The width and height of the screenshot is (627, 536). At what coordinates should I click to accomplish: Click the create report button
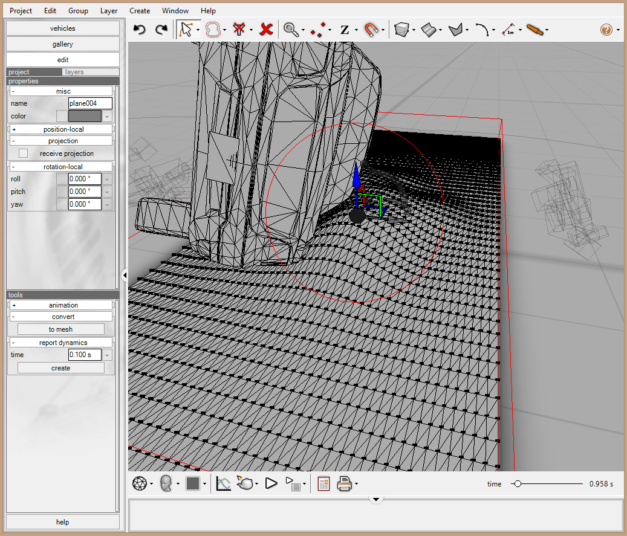61,368
